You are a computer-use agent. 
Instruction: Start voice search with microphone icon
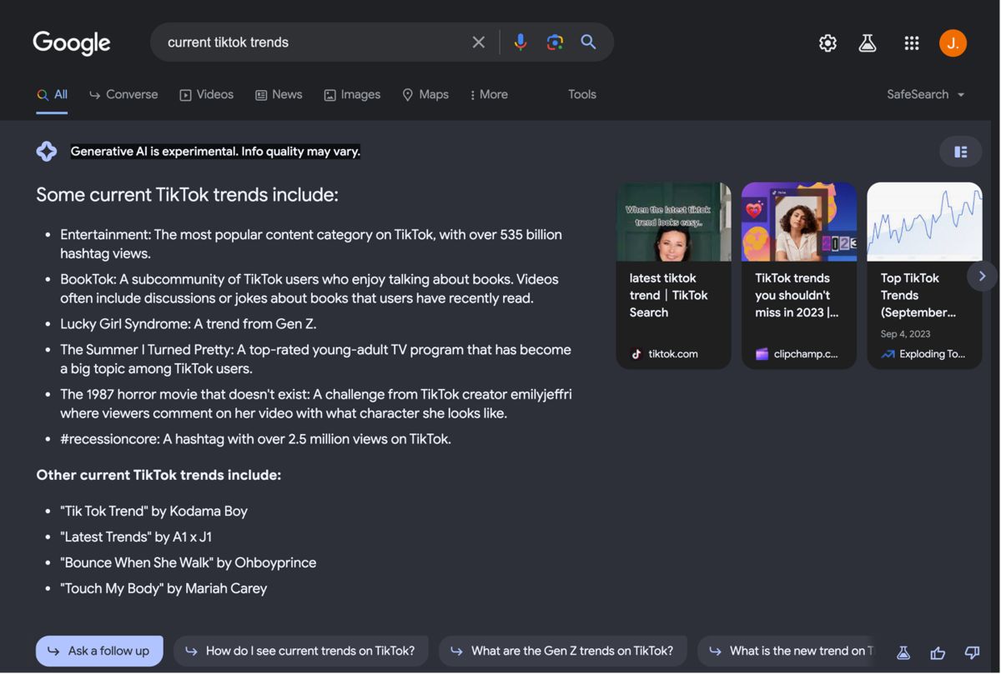[x=521, y=42]
